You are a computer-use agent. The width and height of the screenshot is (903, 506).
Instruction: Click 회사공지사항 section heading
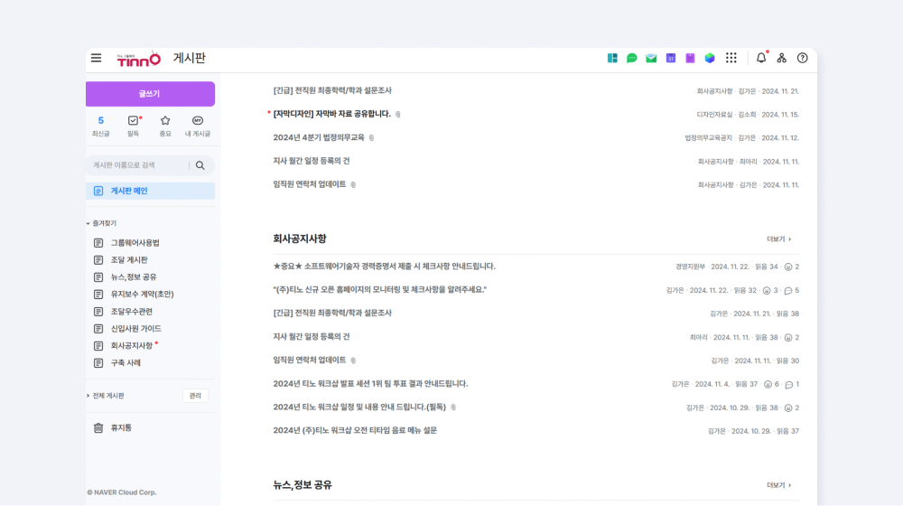[x=300, y=239]
